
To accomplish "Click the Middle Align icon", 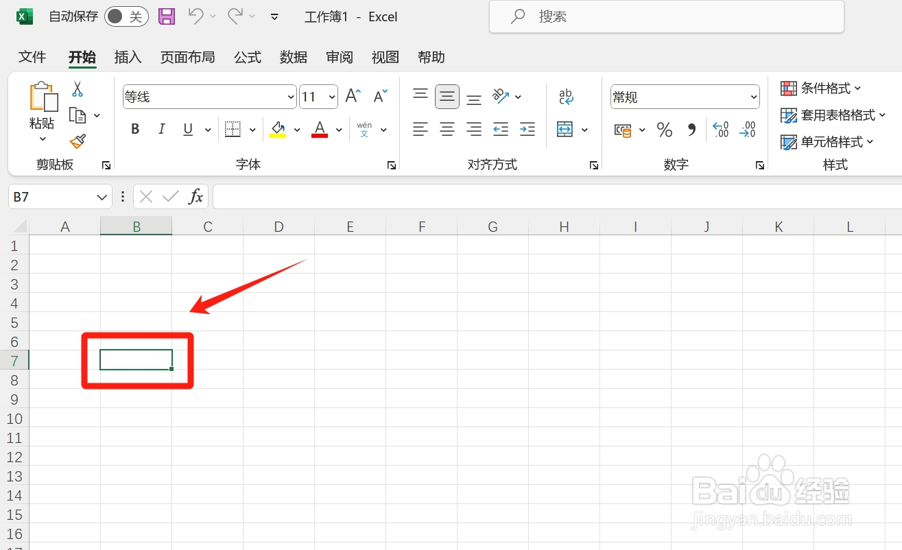I will (x=447, y=97).
